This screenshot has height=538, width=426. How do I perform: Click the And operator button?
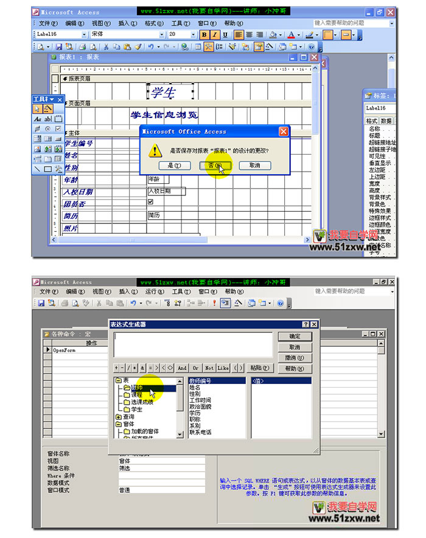coord(182,368)
